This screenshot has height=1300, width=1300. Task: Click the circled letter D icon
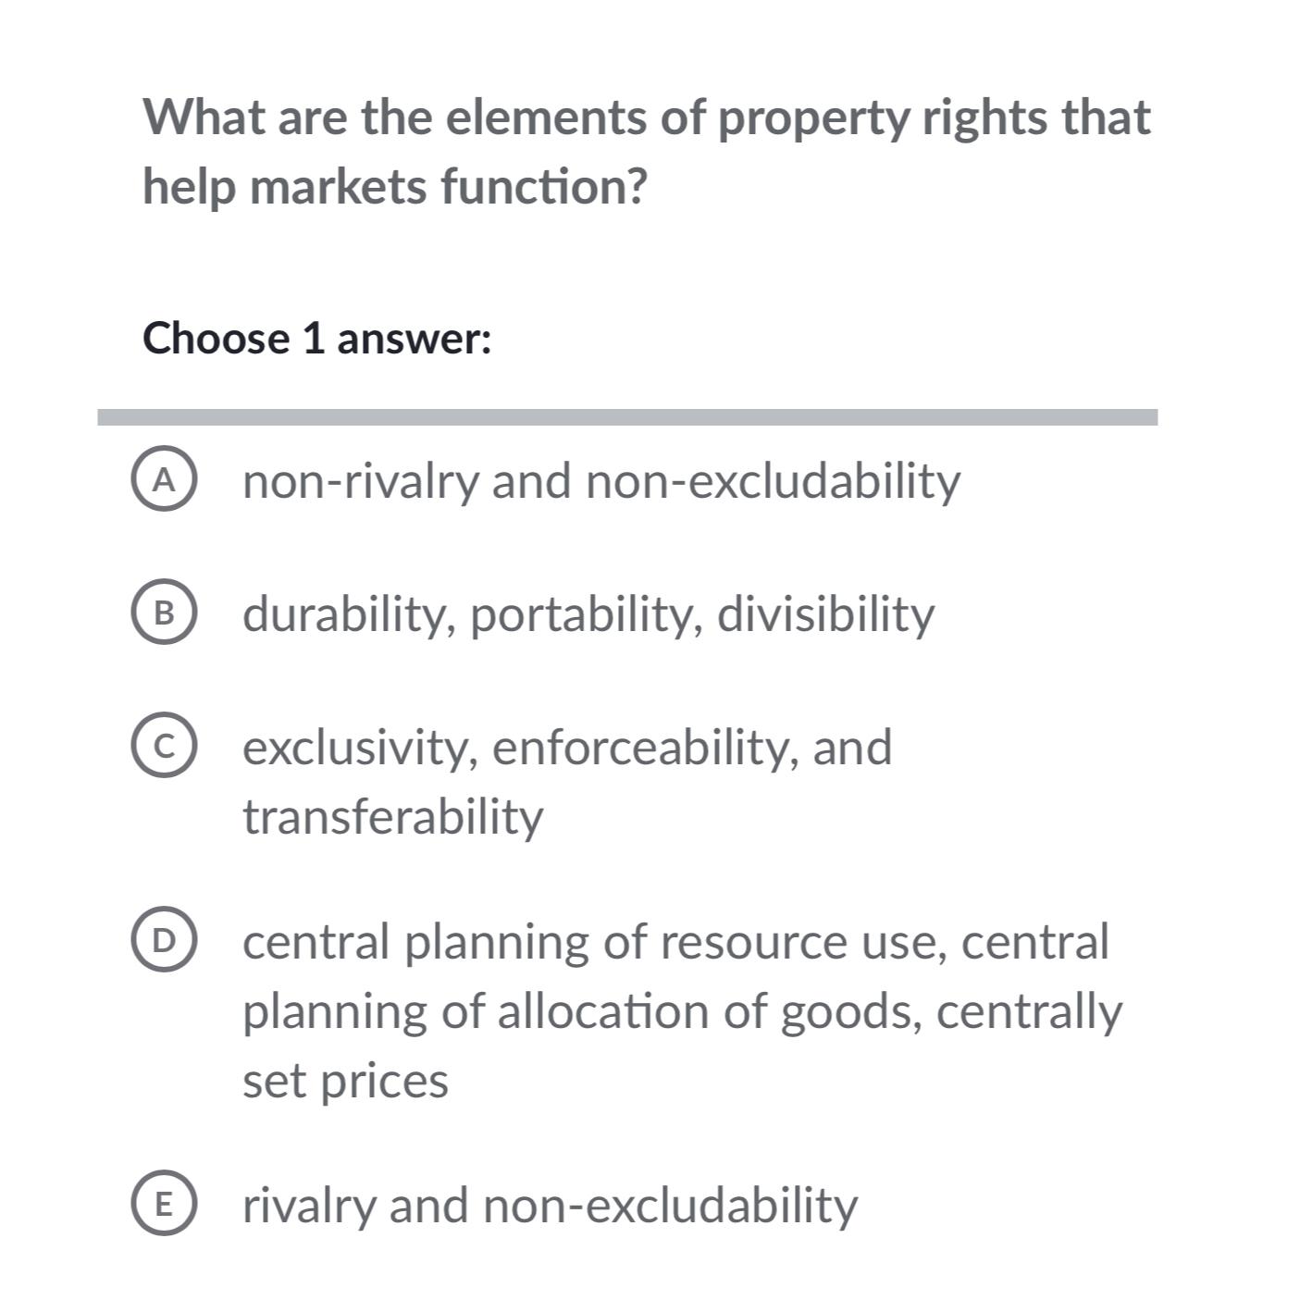(x=167, y=941)
